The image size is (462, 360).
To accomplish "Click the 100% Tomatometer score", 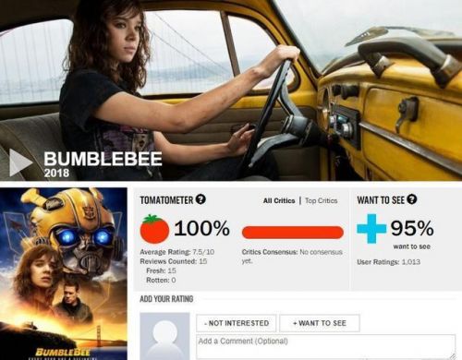I will coord(201,228).
